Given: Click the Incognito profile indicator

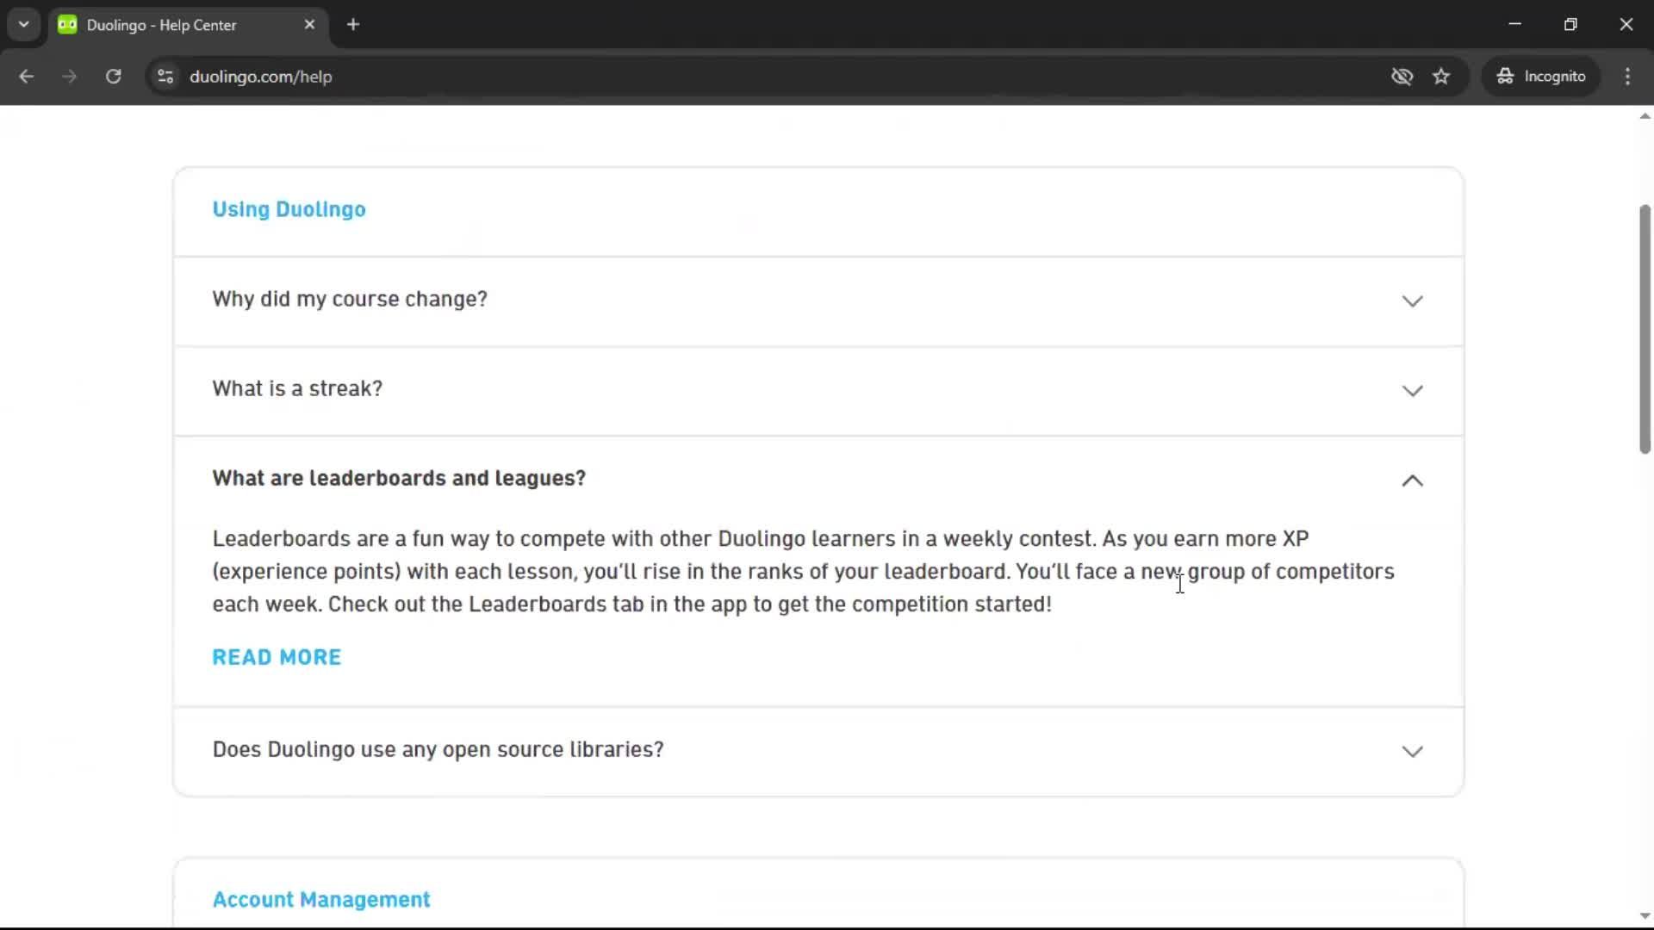Looking at the screenshot, I should (x=1541, y=77).
